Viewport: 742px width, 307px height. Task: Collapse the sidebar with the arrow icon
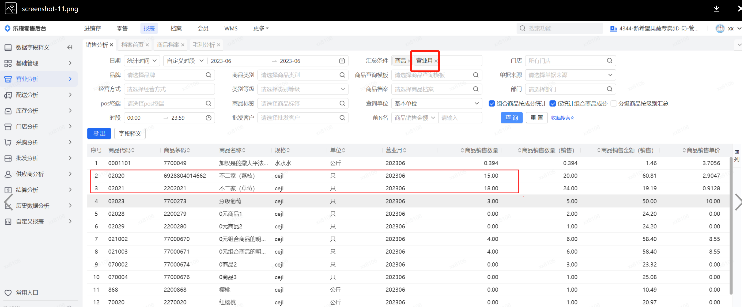tap(70, 47)
